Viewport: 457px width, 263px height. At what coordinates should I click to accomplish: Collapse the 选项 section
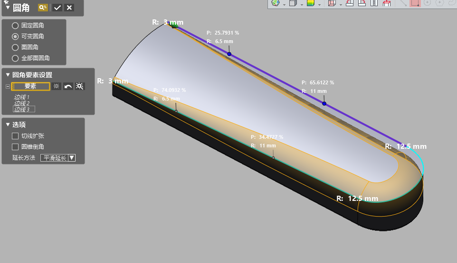(x=8, y=125)
